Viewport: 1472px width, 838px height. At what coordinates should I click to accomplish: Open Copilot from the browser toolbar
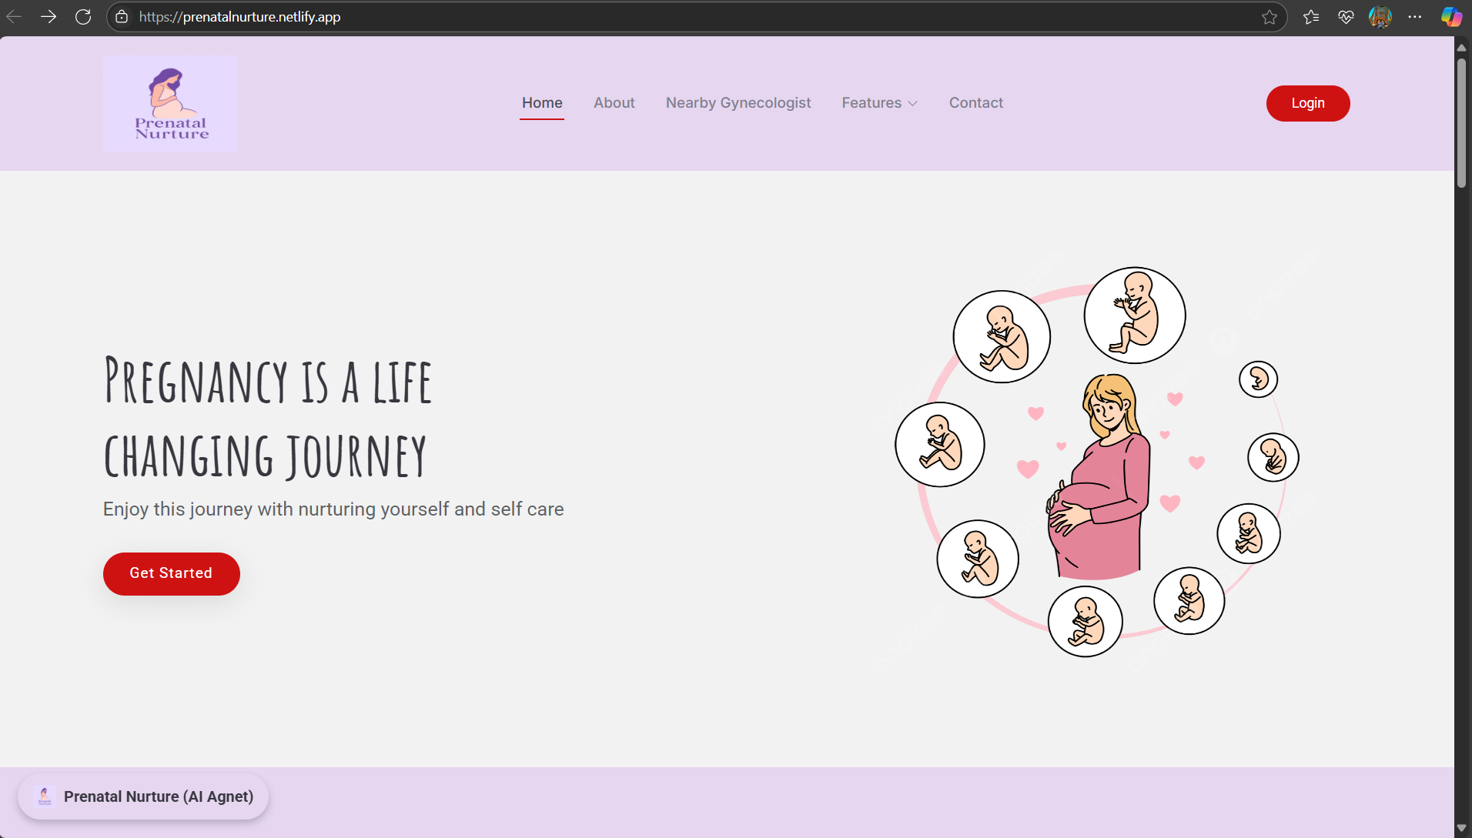pyautogui.click(x=1452, y=16)
